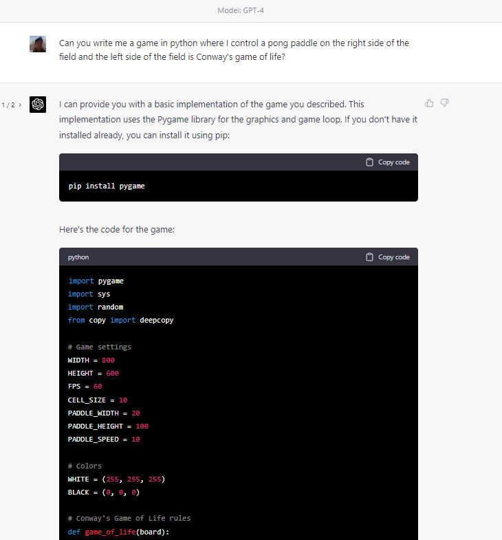The height and width of the screenshot is (540, 502).
Task: Click the user profile avatar
Action: (x=38, y=44)
